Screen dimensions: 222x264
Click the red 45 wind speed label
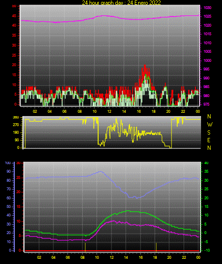pyautogui.click(x=14, y=16)
